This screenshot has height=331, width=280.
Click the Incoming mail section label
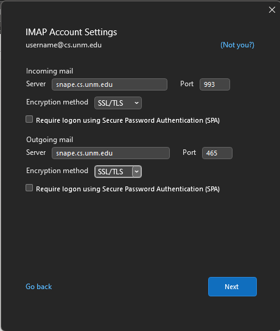click(49, 71)
